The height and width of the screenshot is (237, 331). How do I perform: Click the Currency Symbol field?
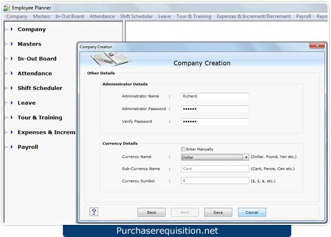click(x=215, y=181)
